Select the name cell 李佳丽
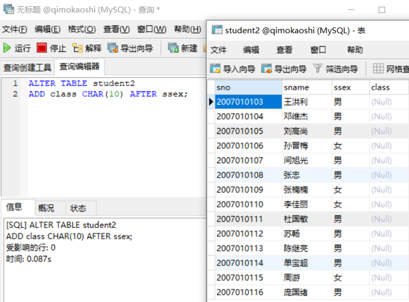Screen dimensions: 409x302 tap(307, 204)
